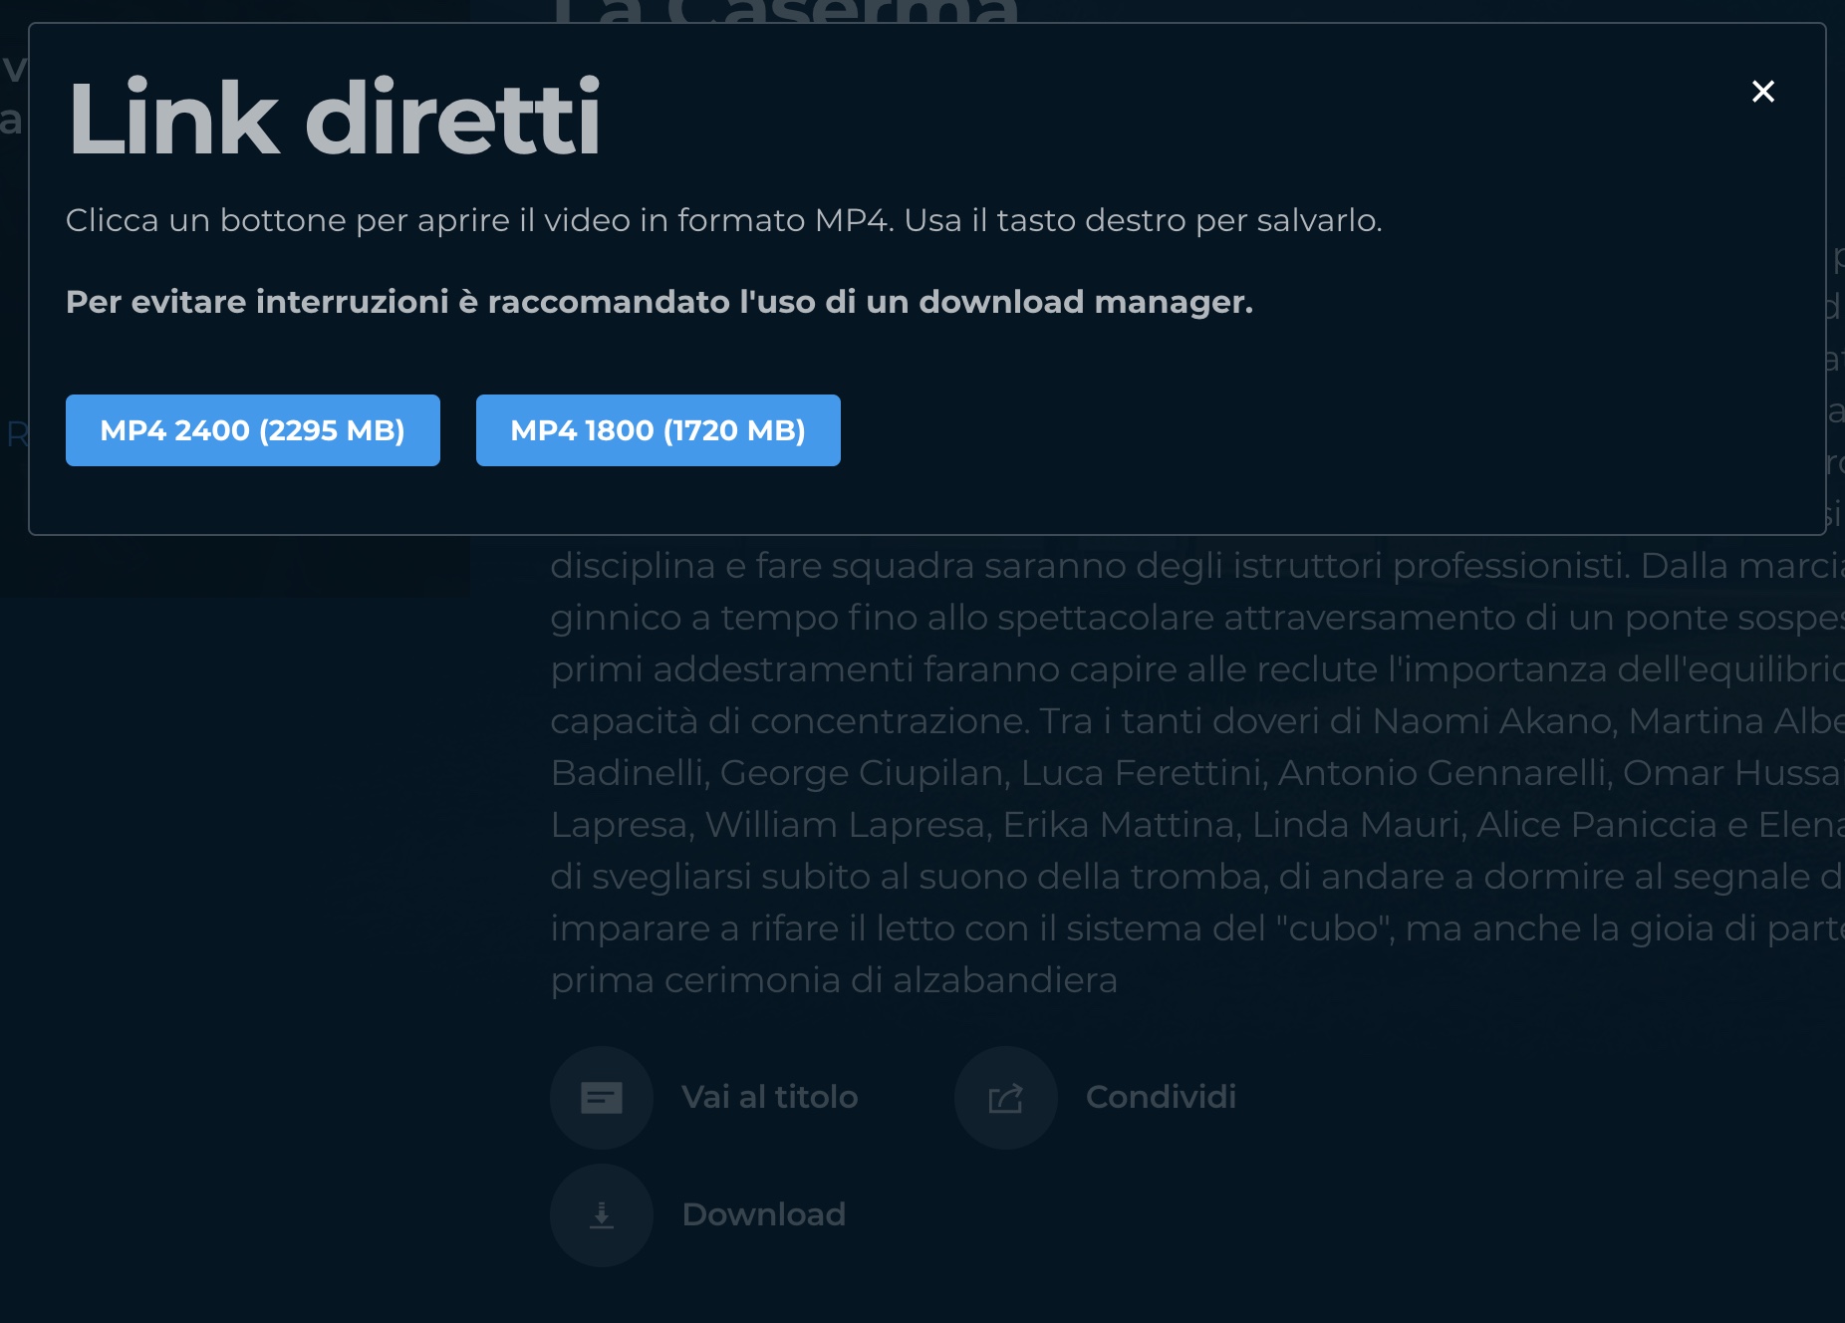Click the line 'prima cerimonia di alzabandiera'
Viewport: 1845px width, 1323px height.
[834, 980]
